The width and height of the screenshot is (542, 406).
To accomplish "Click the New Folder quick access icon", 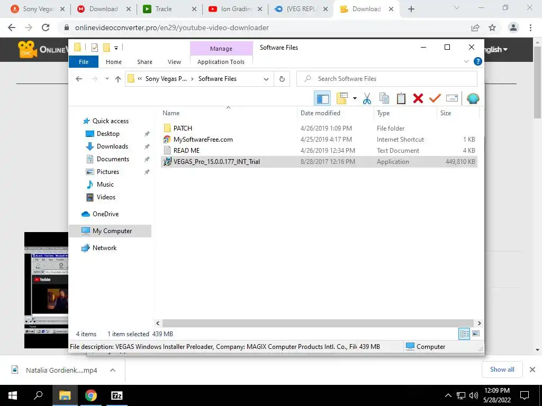I will [106, 48].
